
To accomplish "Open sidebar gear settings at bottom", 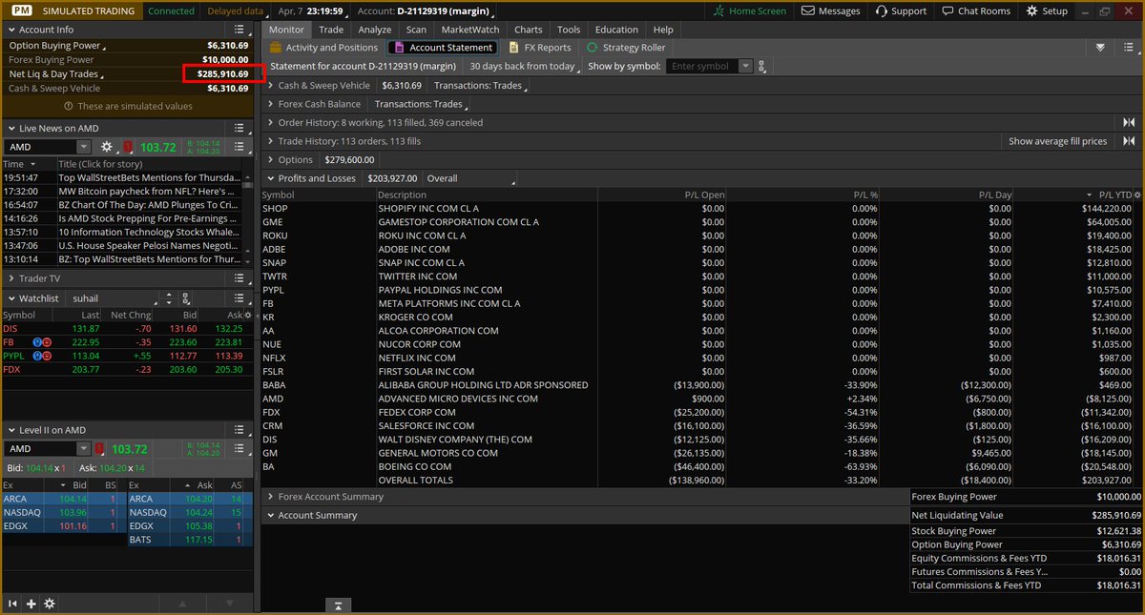I will click(50, 604).
